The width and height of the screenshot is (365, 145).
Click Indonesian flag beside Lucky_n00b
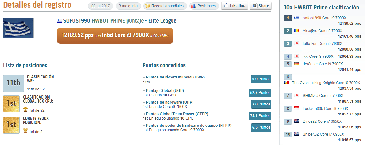click(297, 108)
